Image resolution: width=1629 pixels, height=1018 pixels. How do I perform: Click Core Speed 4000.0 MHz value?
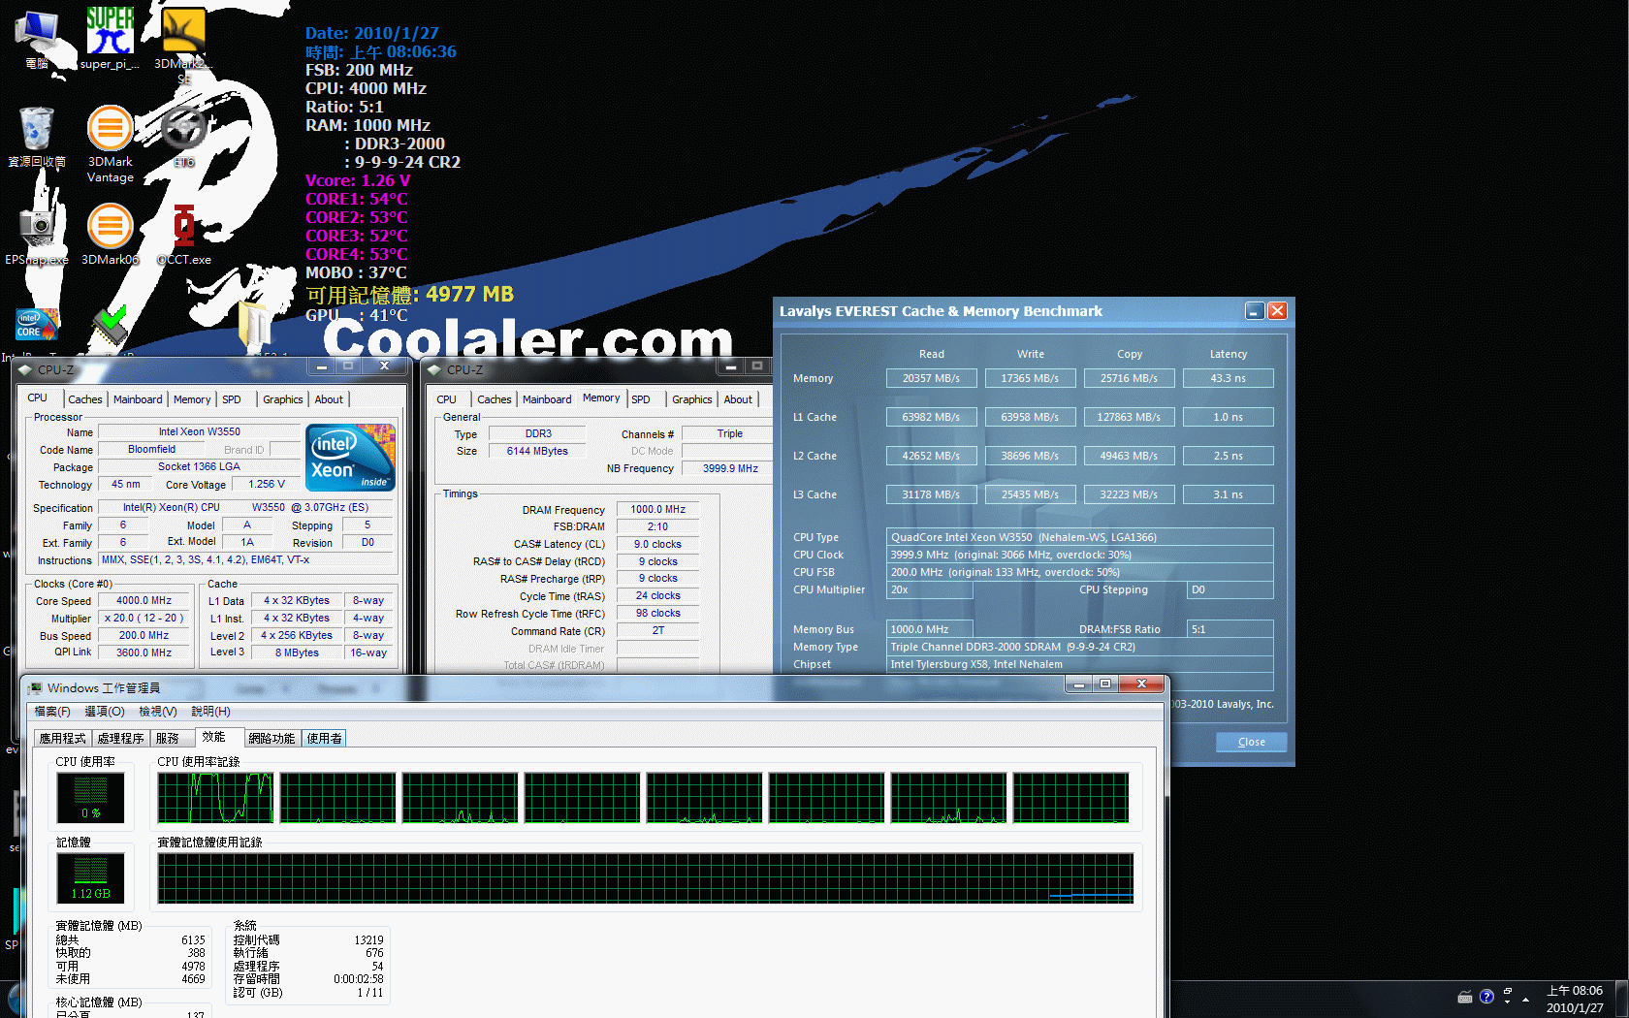coord(144,601)
